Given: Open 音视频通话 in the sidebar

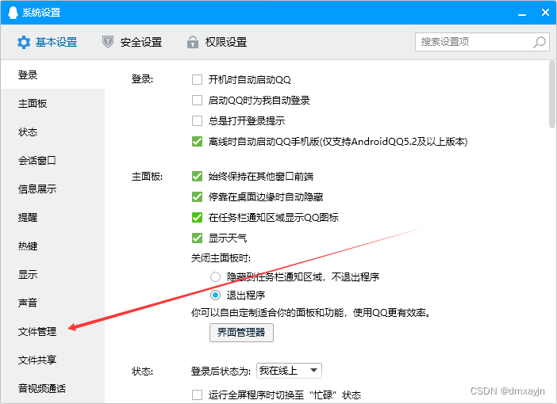Looking at the screenshot, I should click(52, 388).
